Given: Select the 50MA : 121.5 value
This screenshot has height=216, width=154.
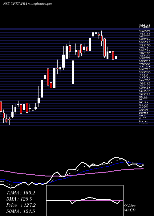Looking at the screenshot, I should (x=21, y=211).
